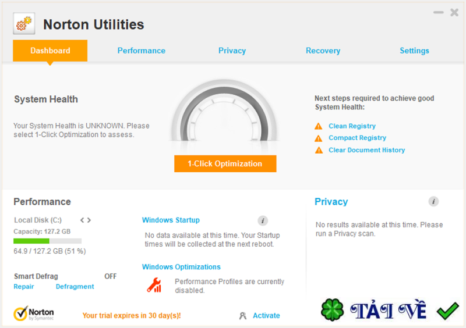Open the Clear Document History link
466x328 pixels.
coord(367,150)
